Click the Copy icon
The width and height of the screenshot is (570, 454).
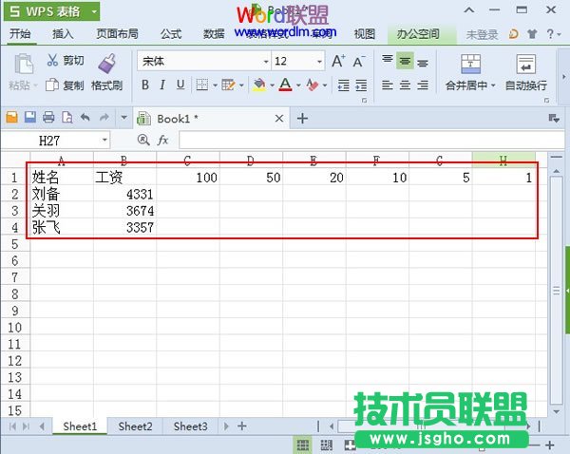tap(52, 85)
